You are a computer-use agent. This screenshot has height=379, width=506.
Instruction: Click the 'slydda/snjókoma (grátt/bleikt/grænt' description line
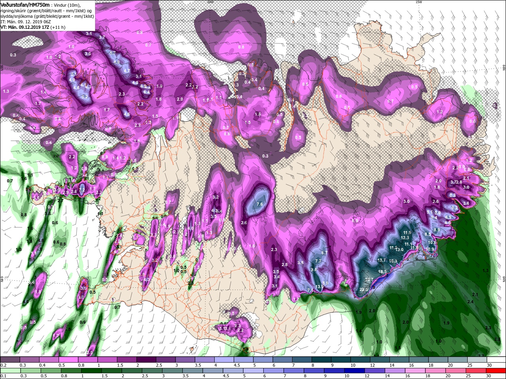point(47,16)
